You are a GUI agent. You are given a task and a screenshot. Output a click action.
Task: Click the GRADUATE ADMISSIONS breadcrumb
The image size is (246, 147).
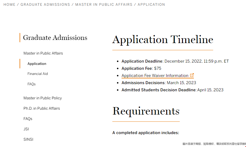[x=45, y=5]
